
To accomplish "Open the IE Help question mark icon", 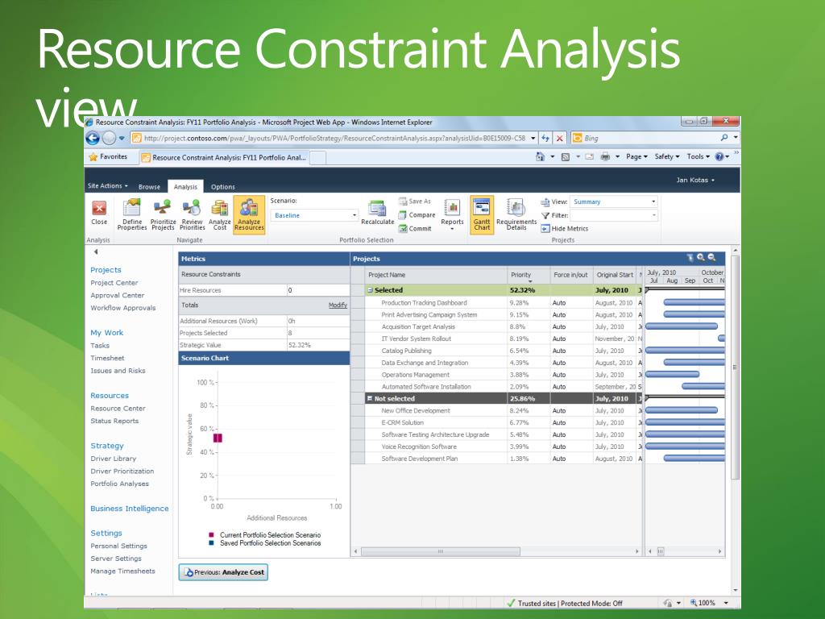I will coord(719,157).
